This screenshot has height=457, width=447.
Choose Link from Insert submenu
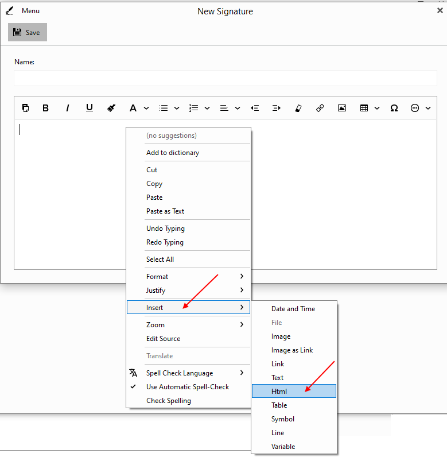(x=294, y=364)
